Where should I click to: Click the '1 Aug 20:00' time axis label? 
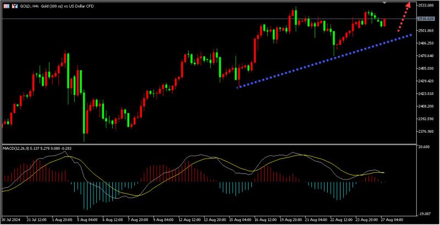click(63, 219)
